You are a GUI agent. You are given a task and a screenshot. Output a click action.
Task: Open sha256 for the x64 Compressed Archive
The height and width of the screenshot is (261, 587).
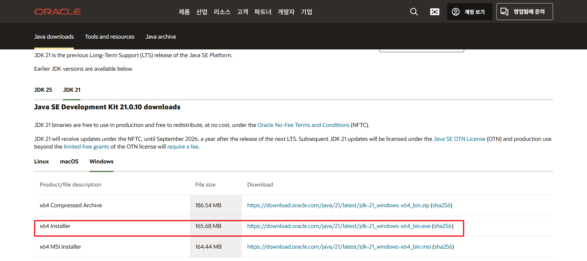(x=441, y=205)
